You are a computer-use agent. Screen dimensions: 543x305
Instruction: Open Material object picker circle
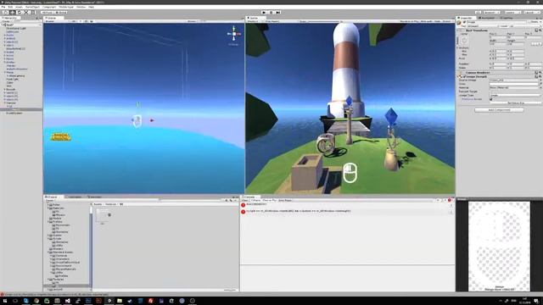click(540, 87)
